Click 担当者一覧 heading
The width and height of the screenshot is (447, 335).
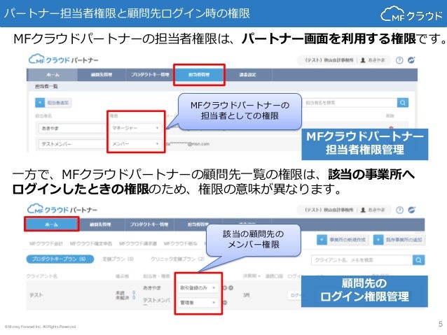46,86
